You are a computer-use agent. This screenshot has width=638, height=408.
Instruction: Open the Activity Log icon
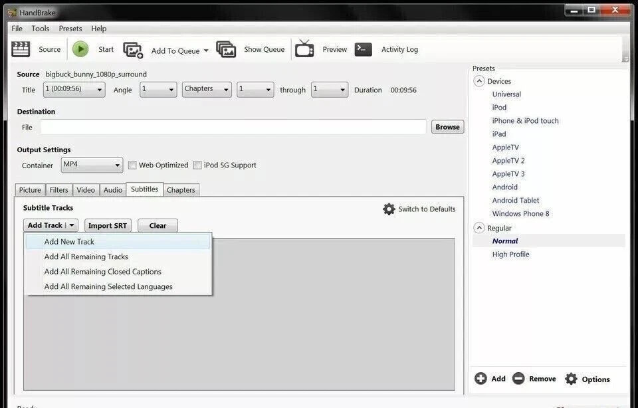[363, 49]
